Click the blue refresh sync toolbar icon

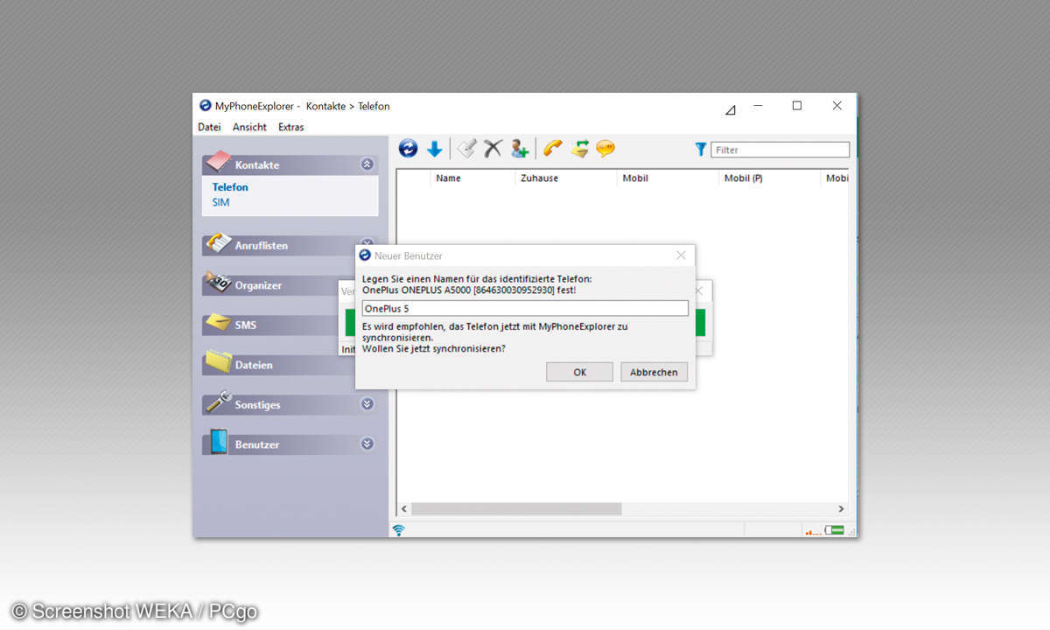click(x=408, y=149)
